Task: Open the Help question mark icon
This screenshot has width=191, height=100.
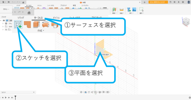Action: pos(183,2)
